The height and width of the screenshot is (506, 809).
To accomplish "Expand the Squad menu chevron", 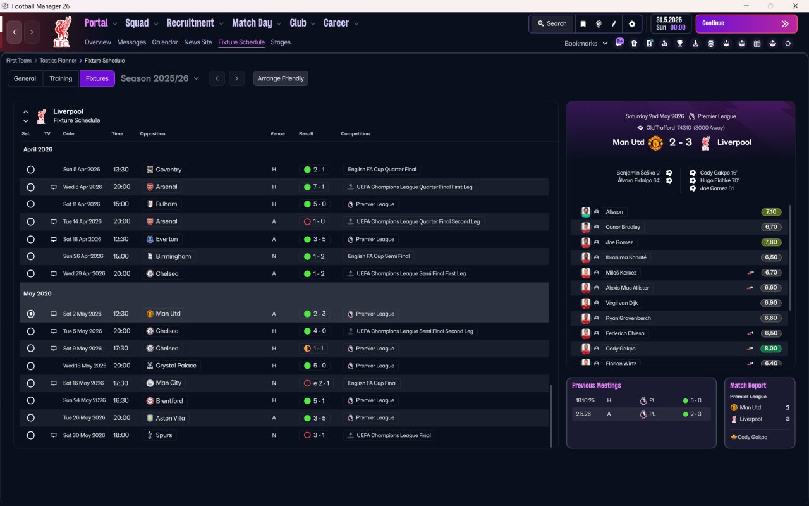I will (x=155, y=24).
